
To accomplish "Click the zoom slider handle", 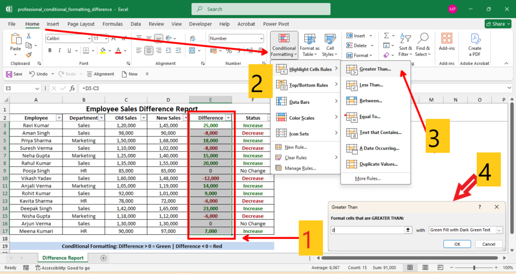I will pos(474,267).
